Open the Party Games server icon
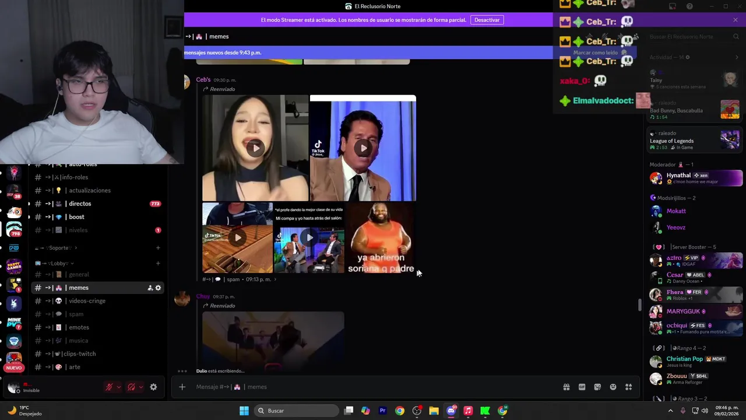746x420 pixels. (x=14, y=267)
